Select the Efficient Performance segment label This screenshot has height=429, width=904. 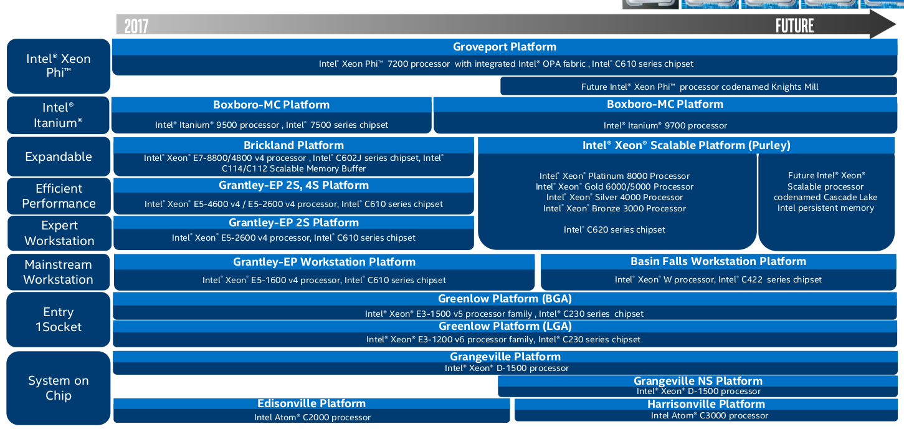click(x=59, y=196)
